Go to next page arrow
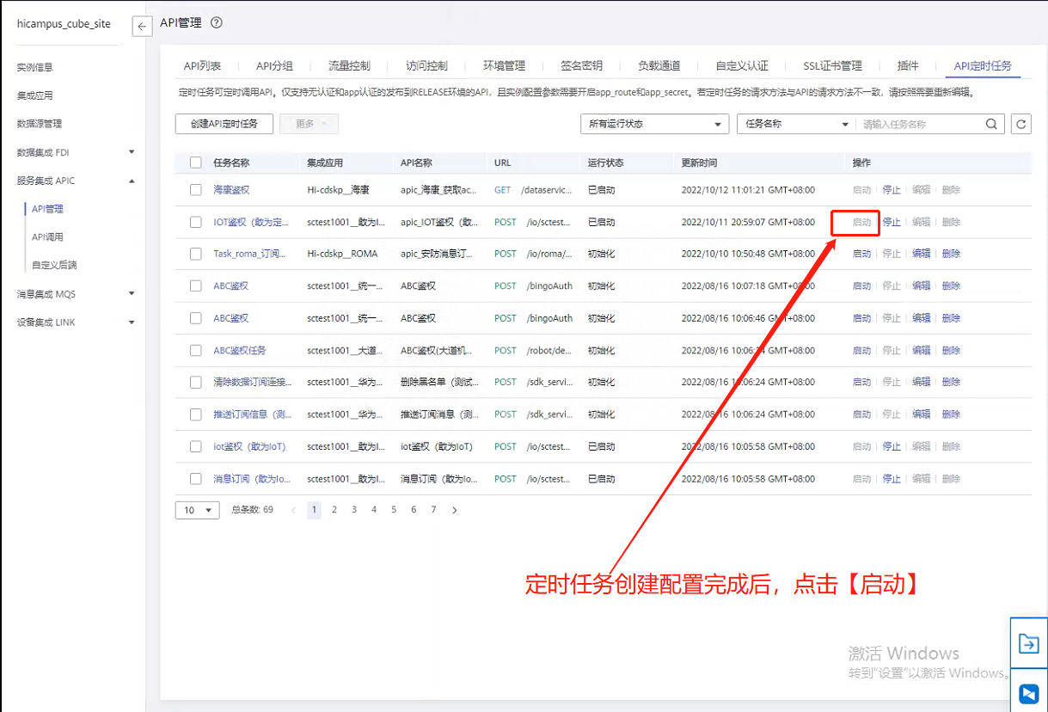Viewport: 1048px width, 712px height. 454,510
